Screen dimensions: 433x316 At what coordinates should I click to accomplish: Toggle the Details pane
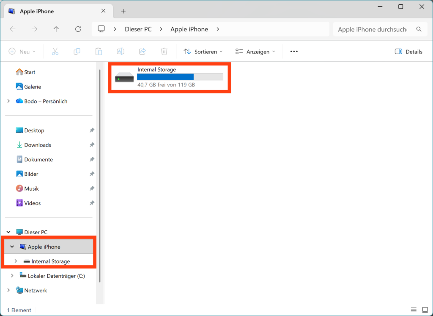click(408, 51)
